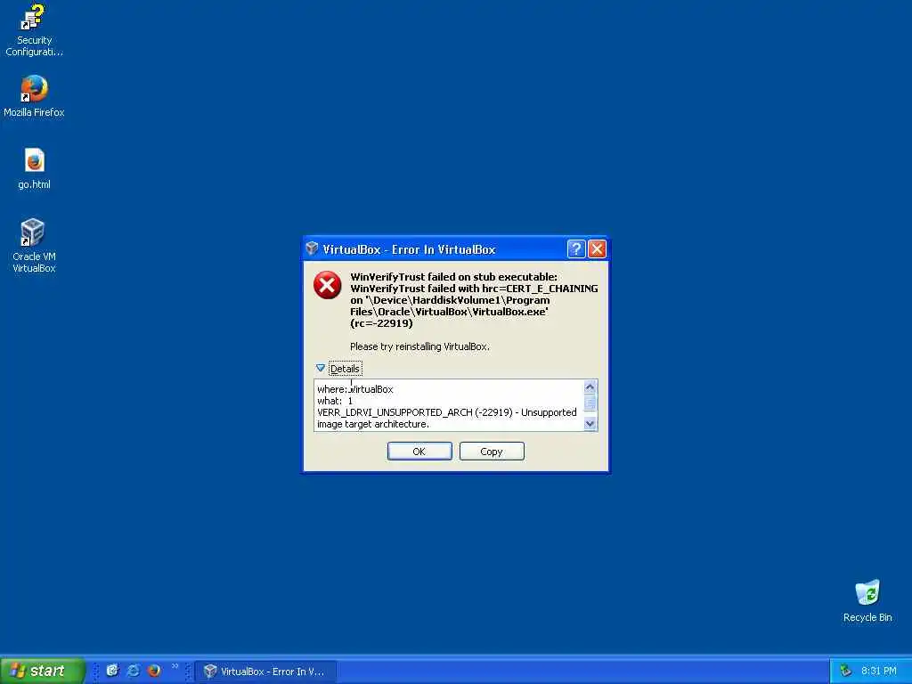
Task: Click the 'where: VirtualBox' line
Action: (x=354, y=389)
